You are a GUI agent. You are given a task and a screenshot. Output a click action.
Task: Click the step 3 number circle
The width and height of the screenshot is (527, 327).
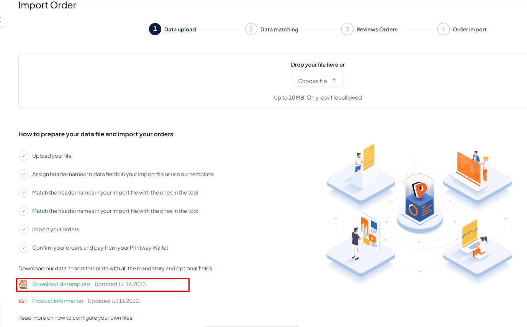(x=347, y=29)
